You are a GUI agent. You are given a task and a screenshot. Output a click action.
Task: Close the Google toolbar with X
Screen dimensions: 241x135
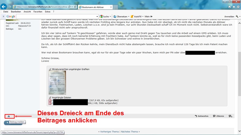(3, 16)
